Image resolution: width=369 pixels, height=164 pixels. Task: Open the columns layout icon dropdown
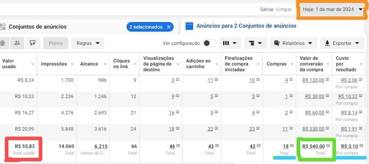(230, 43)
